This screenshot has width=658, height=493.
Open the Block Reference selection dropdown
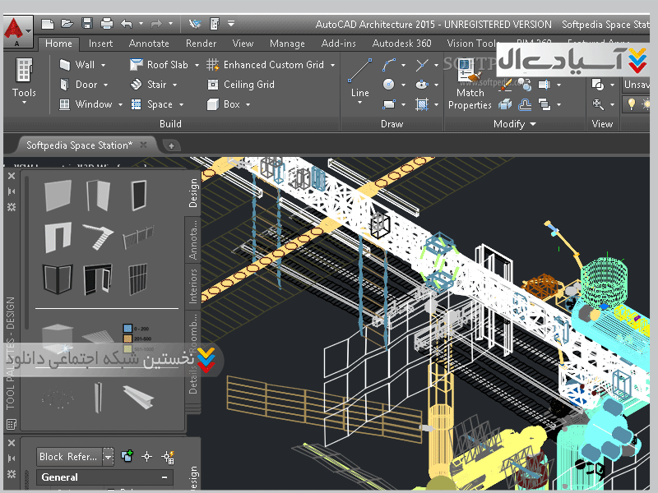click(108, 457)
